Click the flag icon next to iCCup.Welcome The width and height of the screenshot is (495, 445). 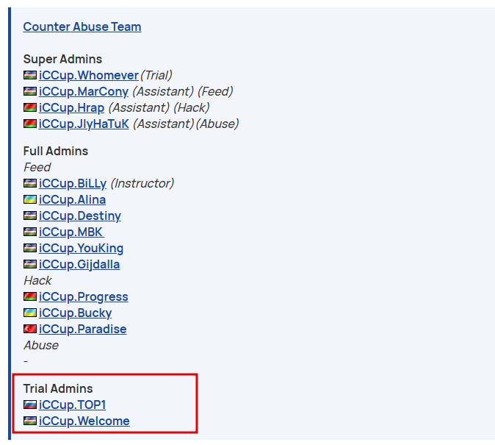(30, 421)
